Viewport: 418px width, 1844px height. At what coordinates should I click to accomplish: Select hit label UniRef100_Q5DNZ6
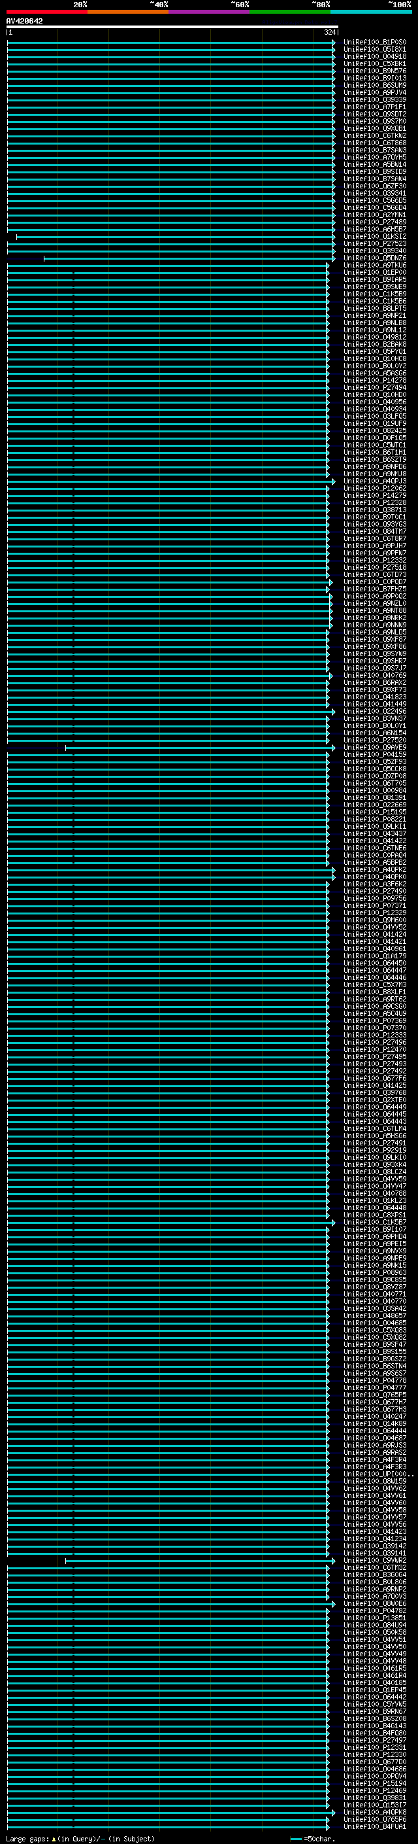(374, 258)
